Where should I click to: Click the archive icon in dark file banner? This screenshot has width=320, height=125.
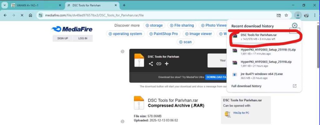[x=139, y=60]
